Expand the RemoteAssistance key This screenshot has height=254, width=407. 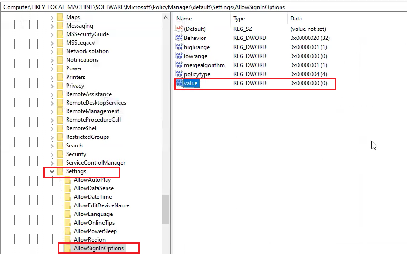(52, 94)
